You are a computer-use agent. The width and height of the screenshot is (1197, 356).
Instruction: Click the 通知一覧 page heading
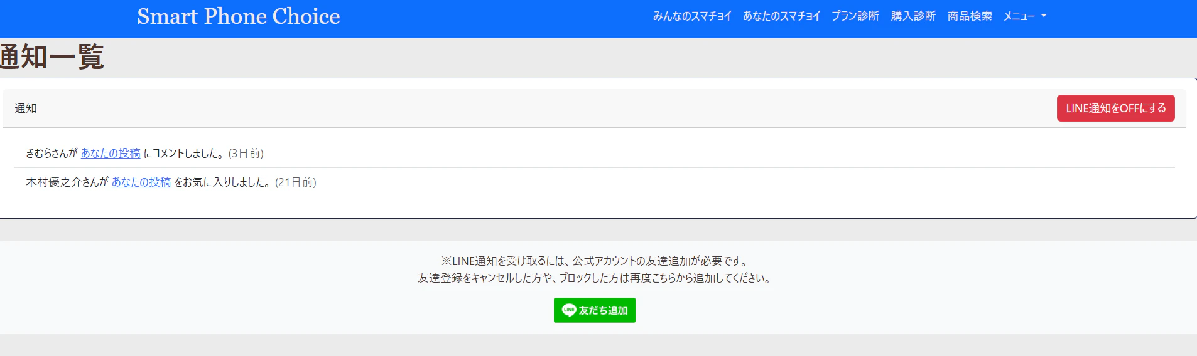click(52, 57)
